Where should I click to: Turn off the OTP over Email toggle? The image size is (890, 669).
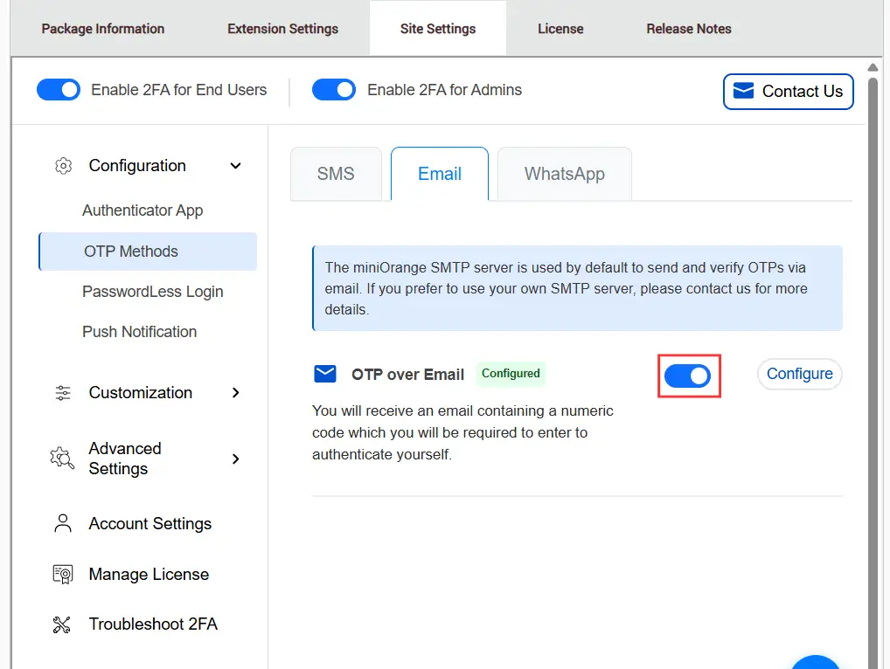(689, 376)
